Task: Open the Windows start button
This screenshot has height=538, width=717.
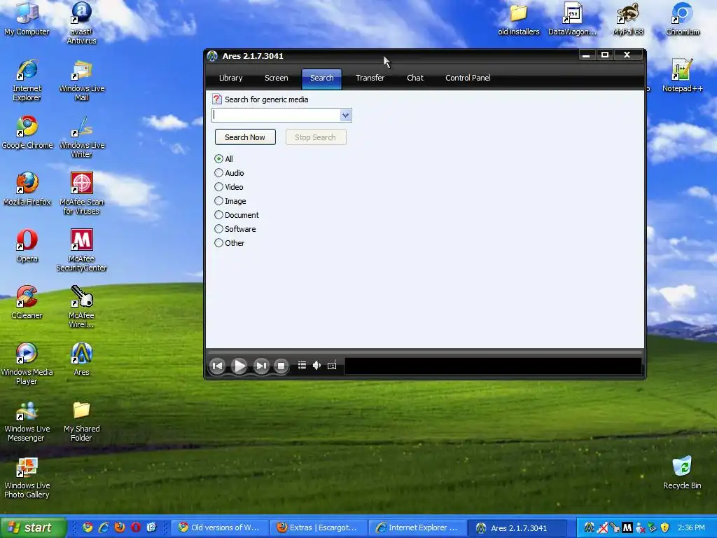Action: [x=33, y=528]
